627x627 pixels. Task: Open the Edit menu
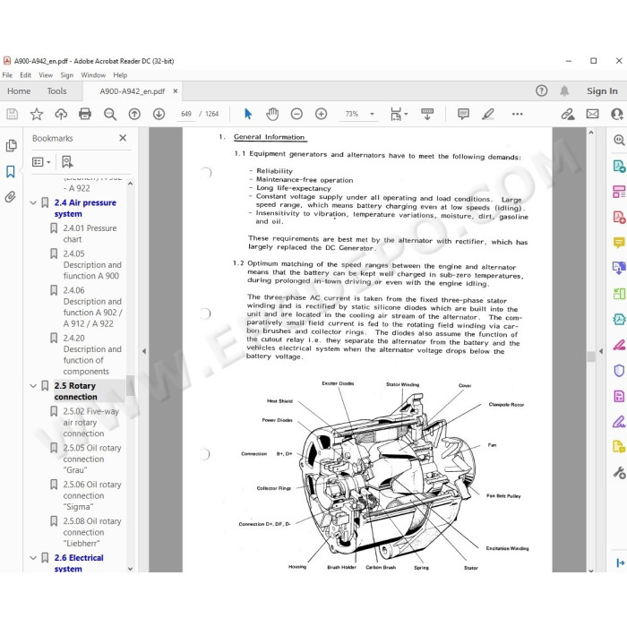tap(26, 74)
